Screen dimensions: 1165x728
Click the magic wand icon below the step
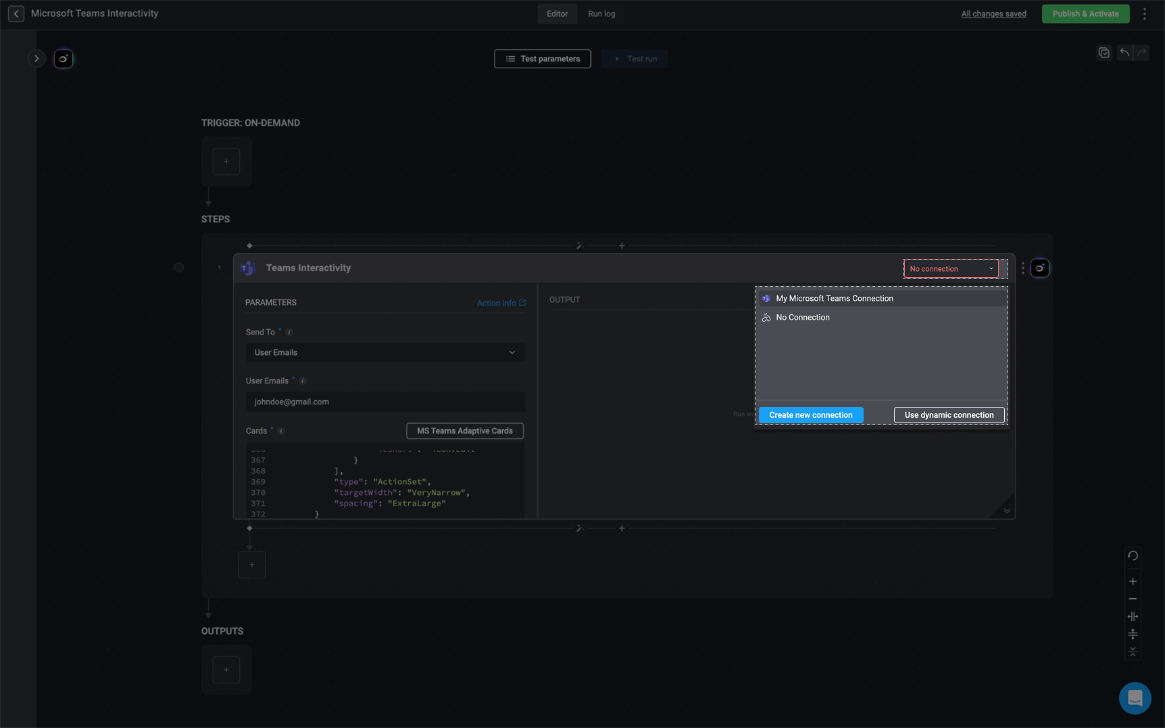click(x=579, y=528)
